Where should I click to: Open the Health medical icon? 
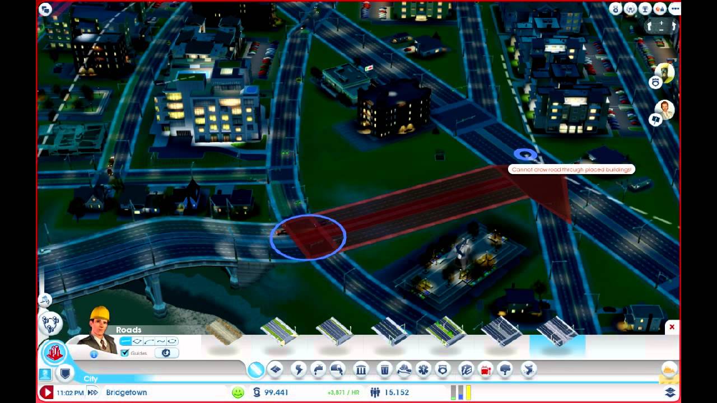point(423,369)
